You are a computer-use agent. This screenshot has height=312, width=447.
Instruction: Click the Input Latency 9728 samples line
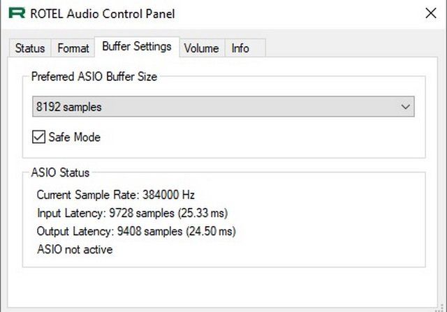click(x=132, y=213)
